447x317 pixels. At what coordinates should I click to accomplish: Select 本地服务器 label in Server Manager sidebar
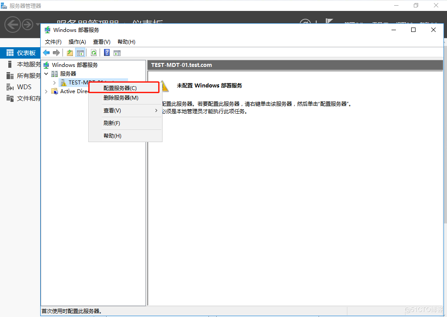click(29, 64)
